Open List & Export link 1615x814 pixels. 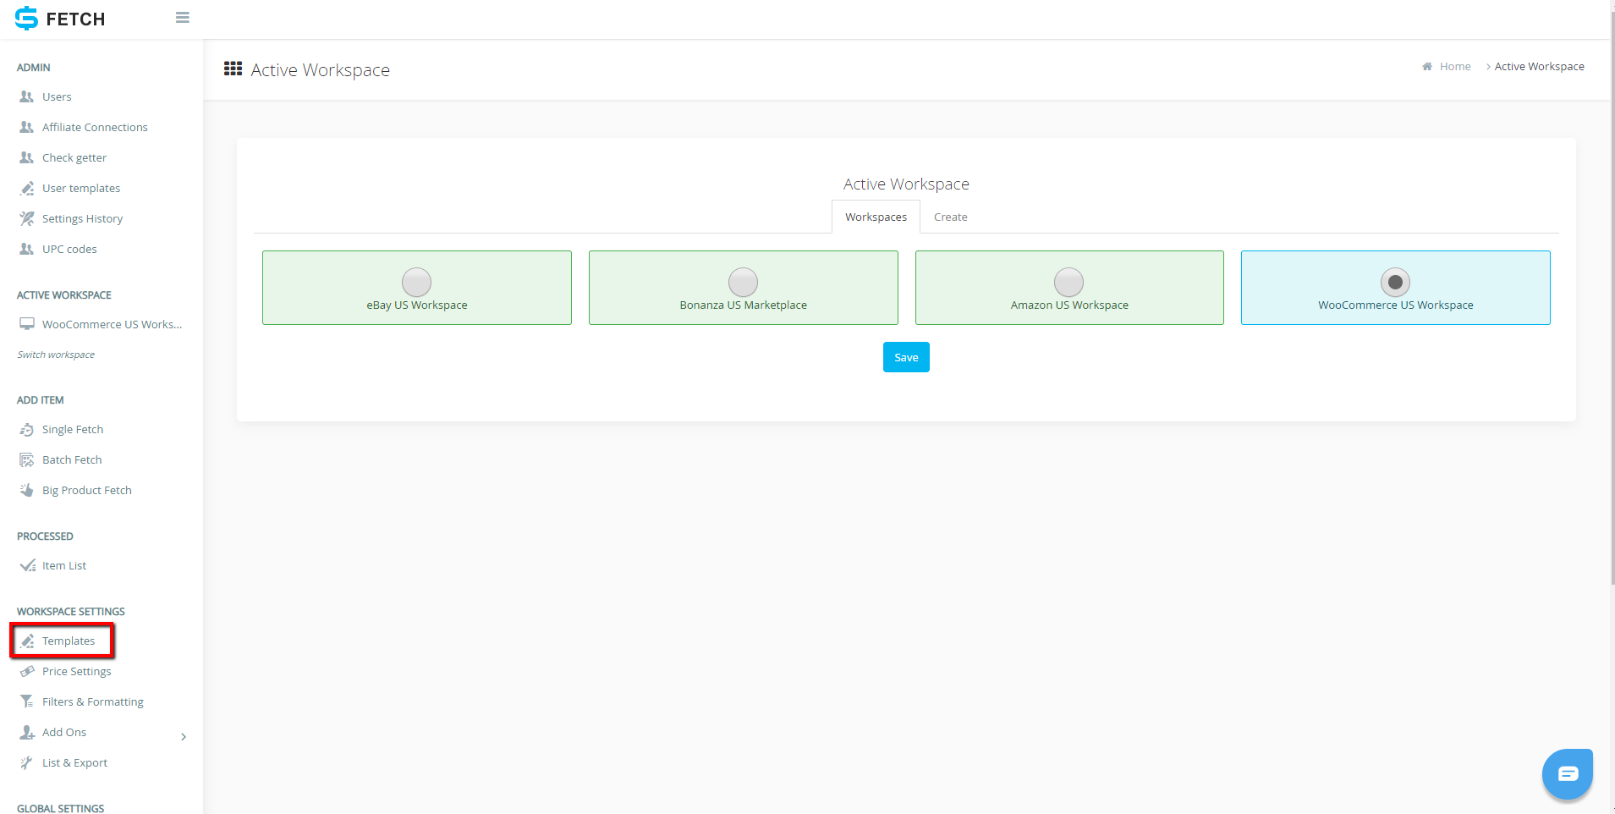(x=74, y=762)
